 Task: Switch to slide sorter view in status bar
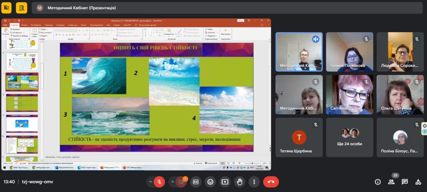tap(227, 163)
